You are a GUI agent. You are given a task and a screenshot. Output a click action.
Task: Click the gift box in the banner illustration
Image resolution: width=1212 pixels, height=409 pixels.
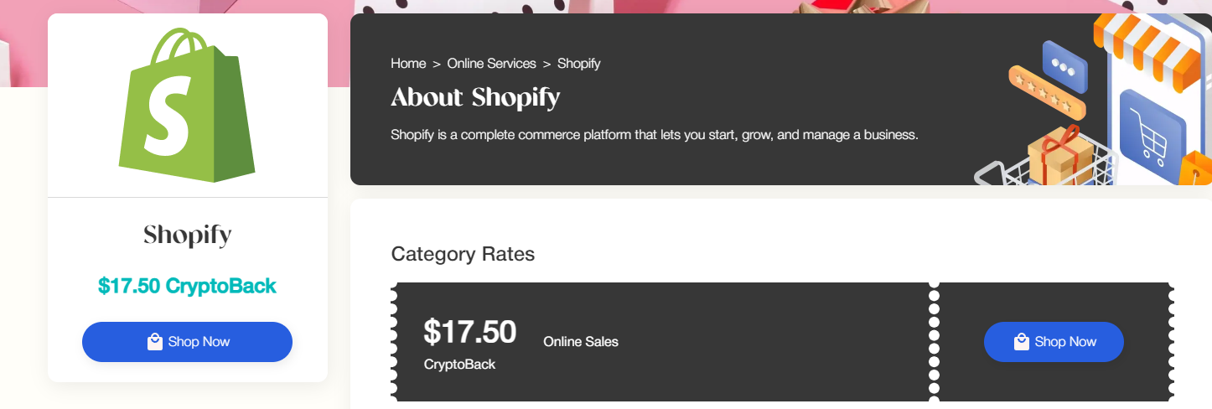tap(1061, 156)
